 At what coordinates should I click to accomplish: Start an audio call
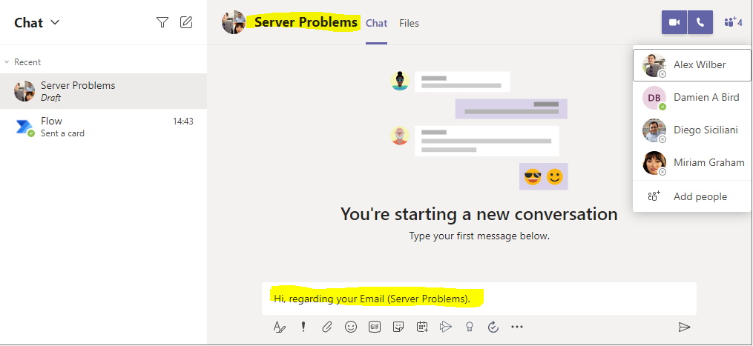700,22
